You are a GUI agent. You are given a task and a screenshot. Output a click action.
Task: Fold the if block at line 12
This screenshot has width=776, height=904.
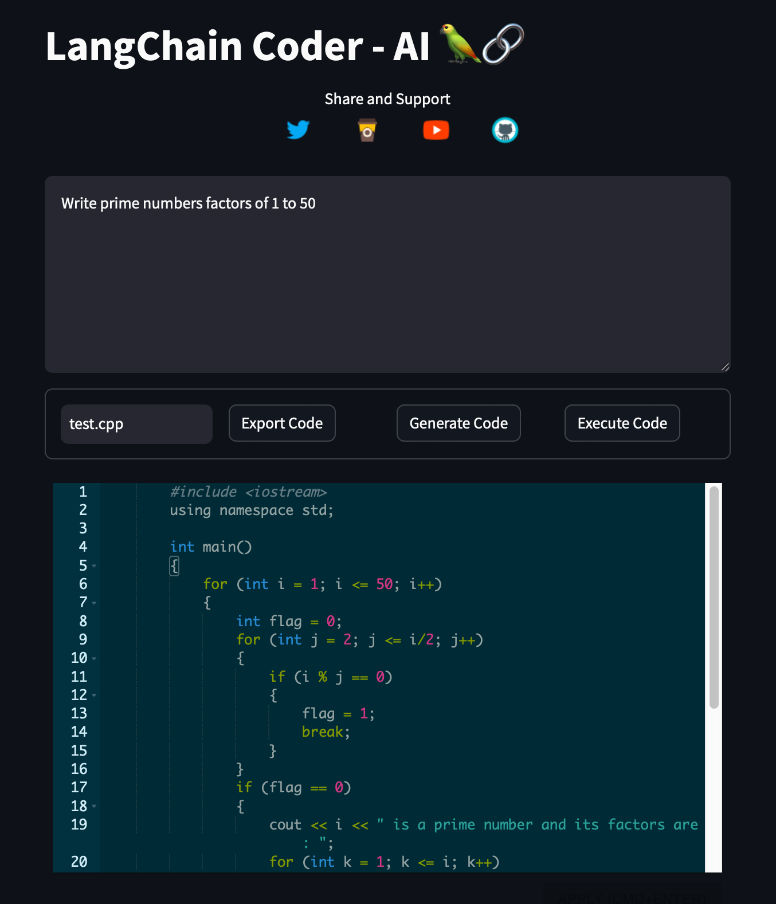coord(94,695)
